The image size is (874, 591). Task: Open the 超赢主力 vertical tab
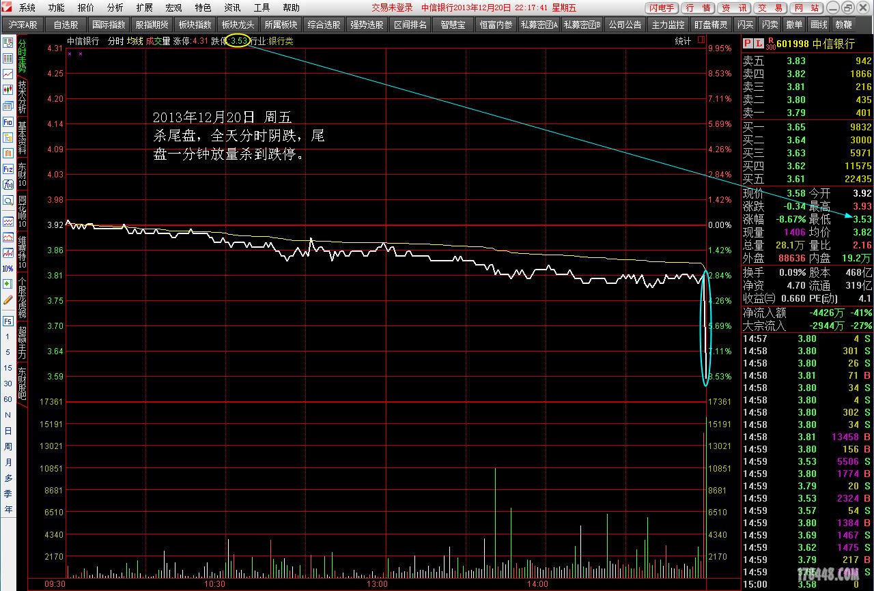pyautogui.click(x=22, y=343)
